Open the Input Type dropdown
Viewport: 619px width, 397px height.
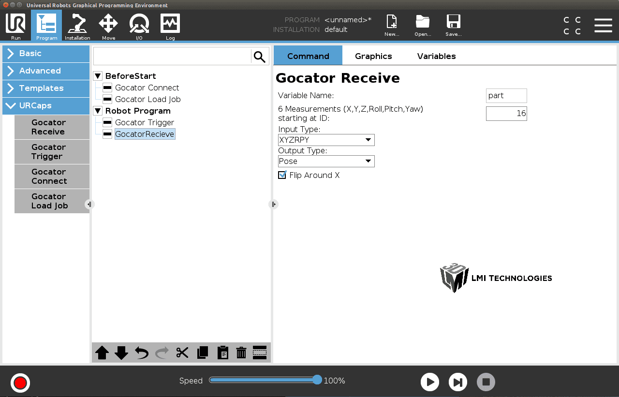pyautogui.click(x=326, y=140)
